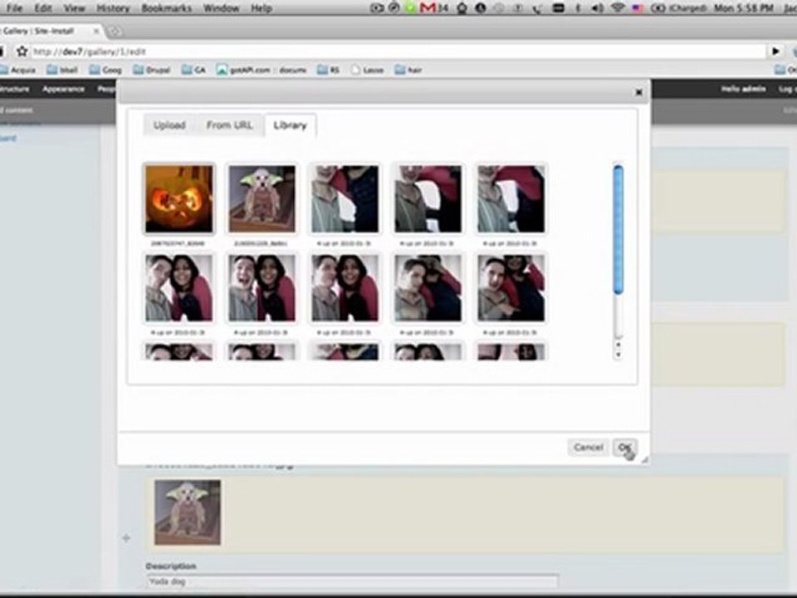
Task: Open the Acquia bookmarks folder
Action: point(17,70)
